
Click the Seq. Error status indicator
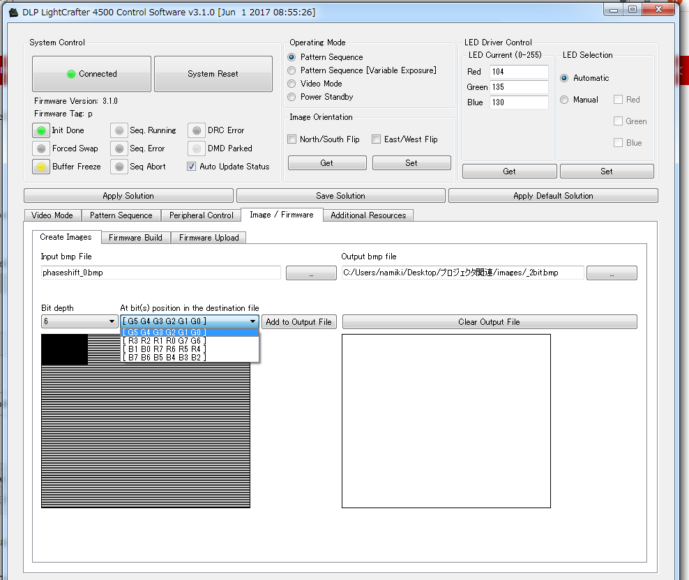pyautogui.click(x=119, y=148)
